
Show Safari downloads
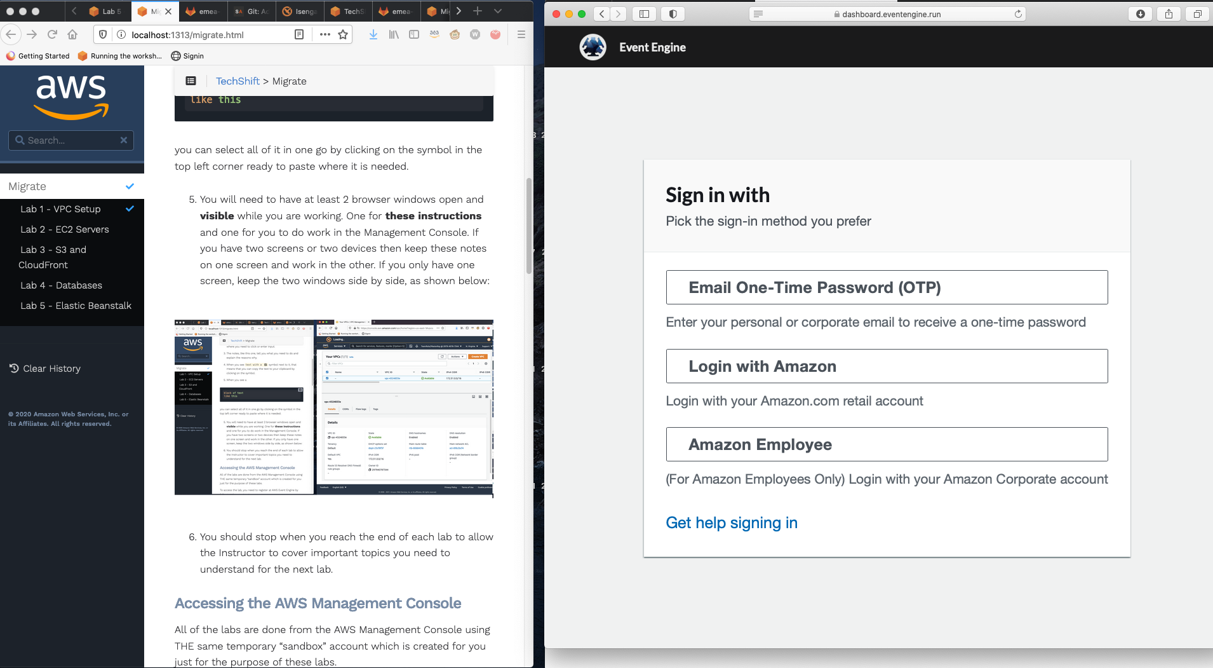pos(1140,14)
